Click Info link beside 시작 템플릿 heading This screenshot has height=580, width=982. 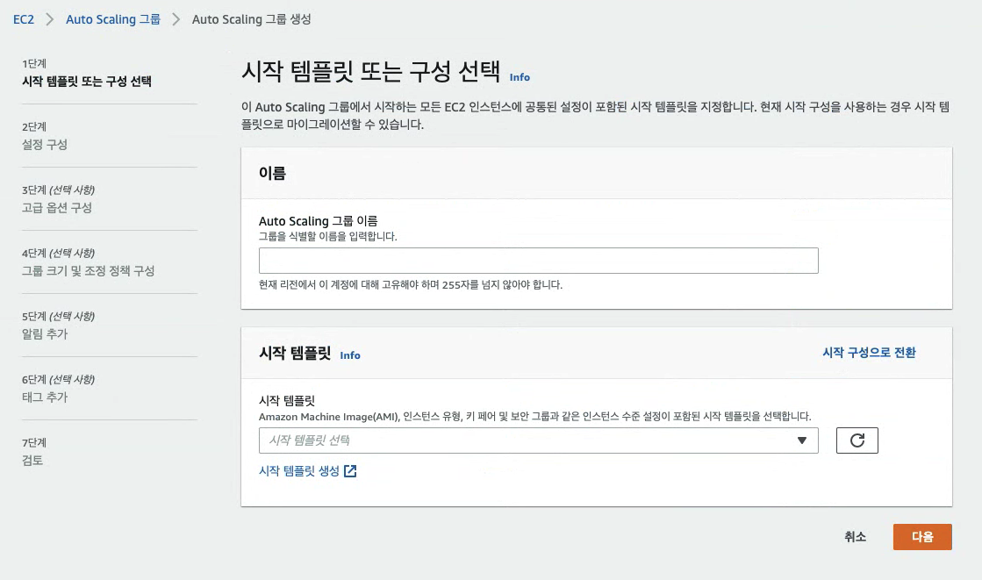[350, 355]
